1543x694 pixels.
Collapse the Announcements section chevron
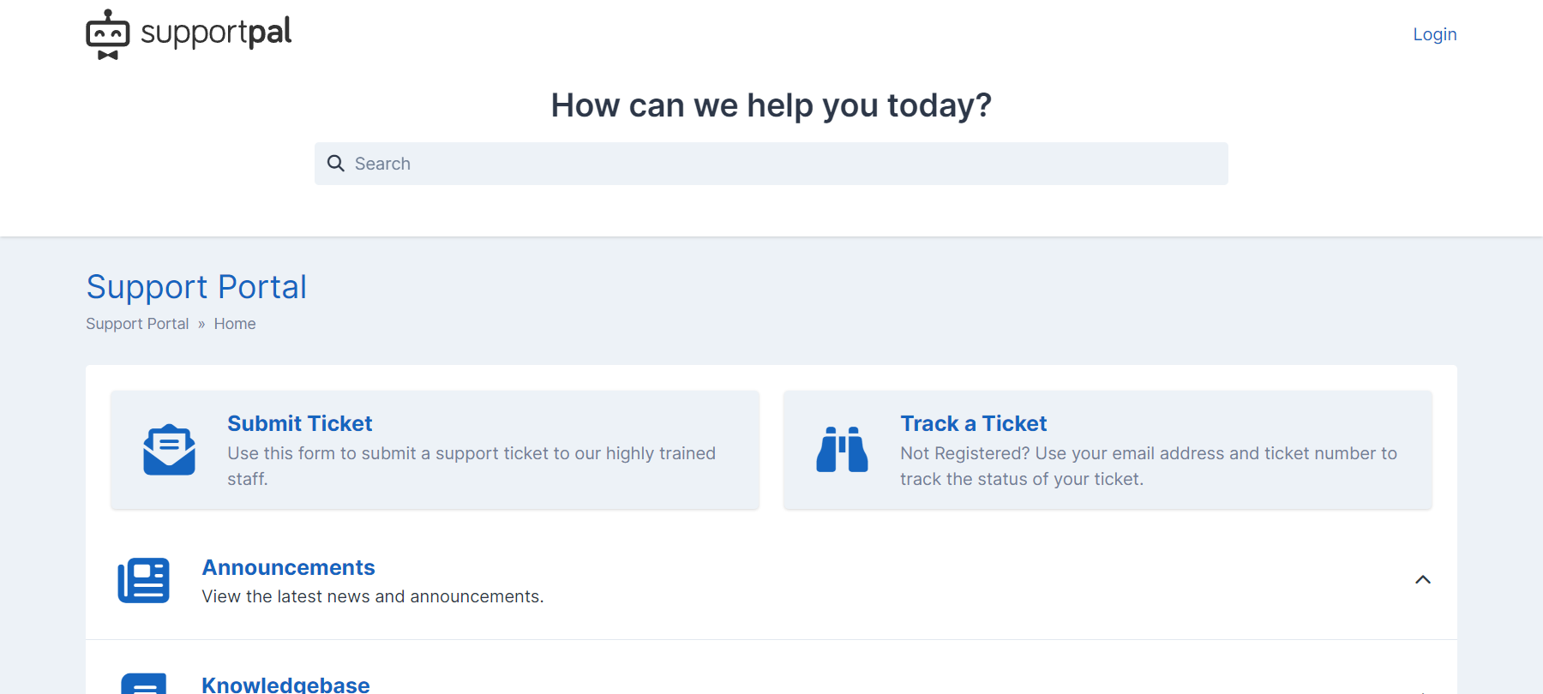pos(1423,580)
